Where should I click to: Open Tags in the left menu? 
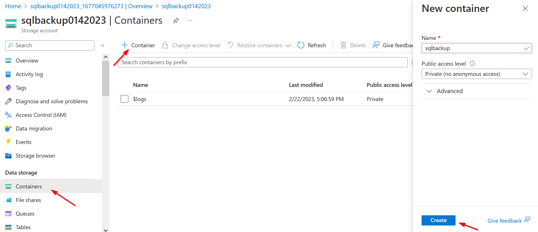coord(21,88)
